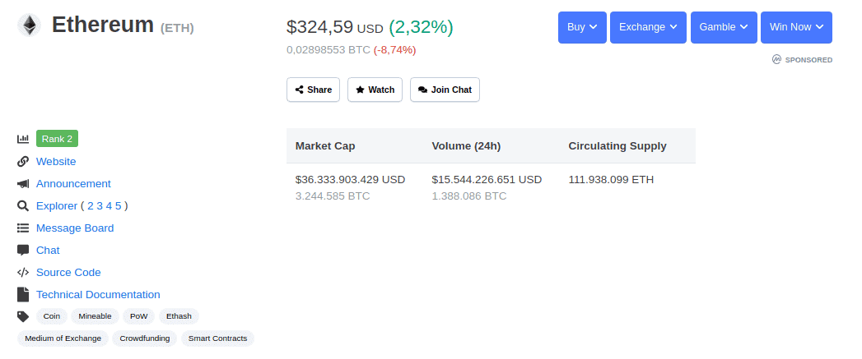Click the 0,02898553 BTC price
862x359 pixels.
pyautogui.click(x=328, y=50)
